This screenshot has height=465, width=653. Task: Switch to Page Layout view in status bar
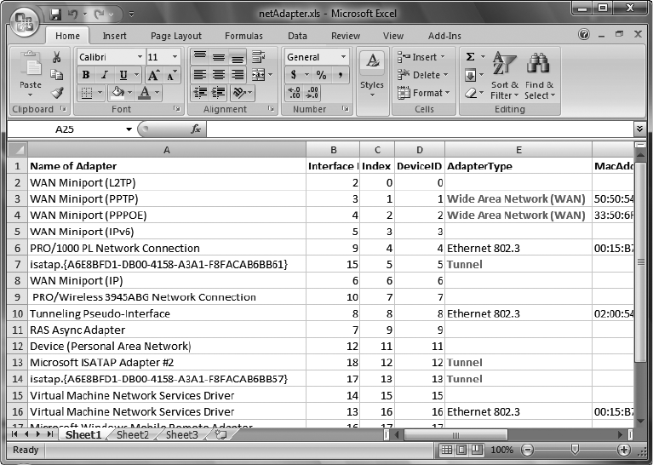[461, 450]
